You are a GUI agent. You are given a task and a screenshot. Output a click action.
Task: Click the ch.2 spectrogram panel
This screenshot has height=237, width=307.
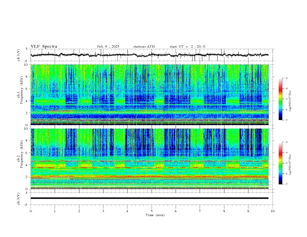click(150, 159)
